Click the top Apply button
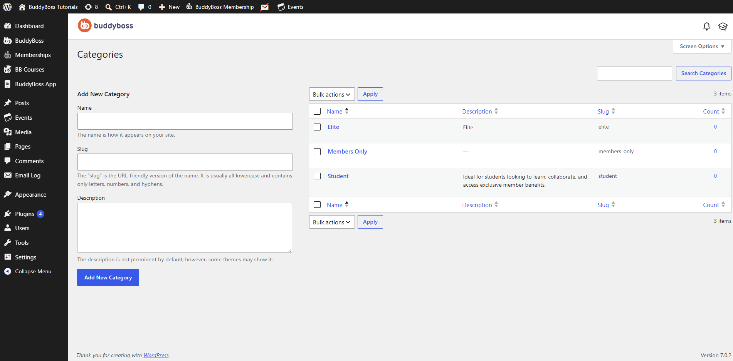 point(370,94)
